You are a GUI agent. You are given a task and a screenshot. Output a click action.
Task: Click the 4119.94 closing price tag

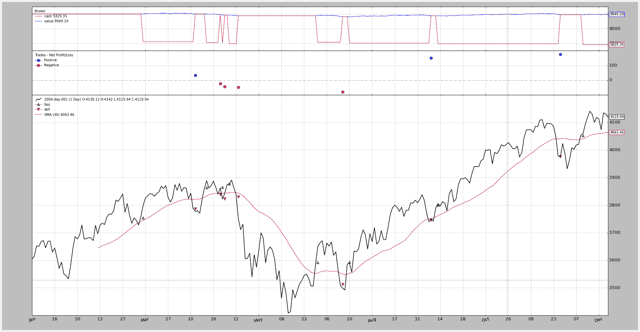pyautogui.click(x=617, y=117)
